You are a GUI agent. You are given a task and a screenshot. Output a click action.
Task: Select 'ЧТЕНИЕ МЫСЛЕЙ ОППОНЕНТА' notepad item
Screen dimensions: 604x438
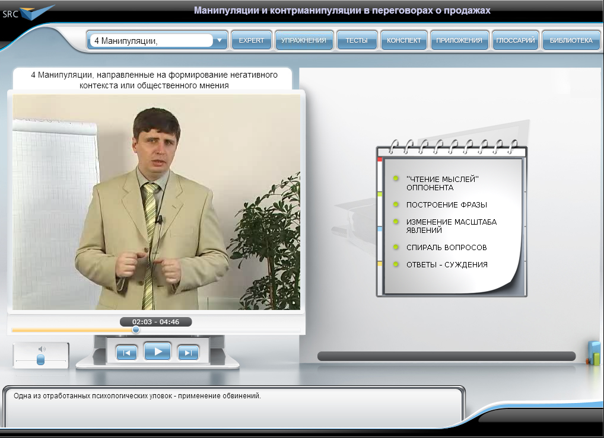tap(442, 183)
